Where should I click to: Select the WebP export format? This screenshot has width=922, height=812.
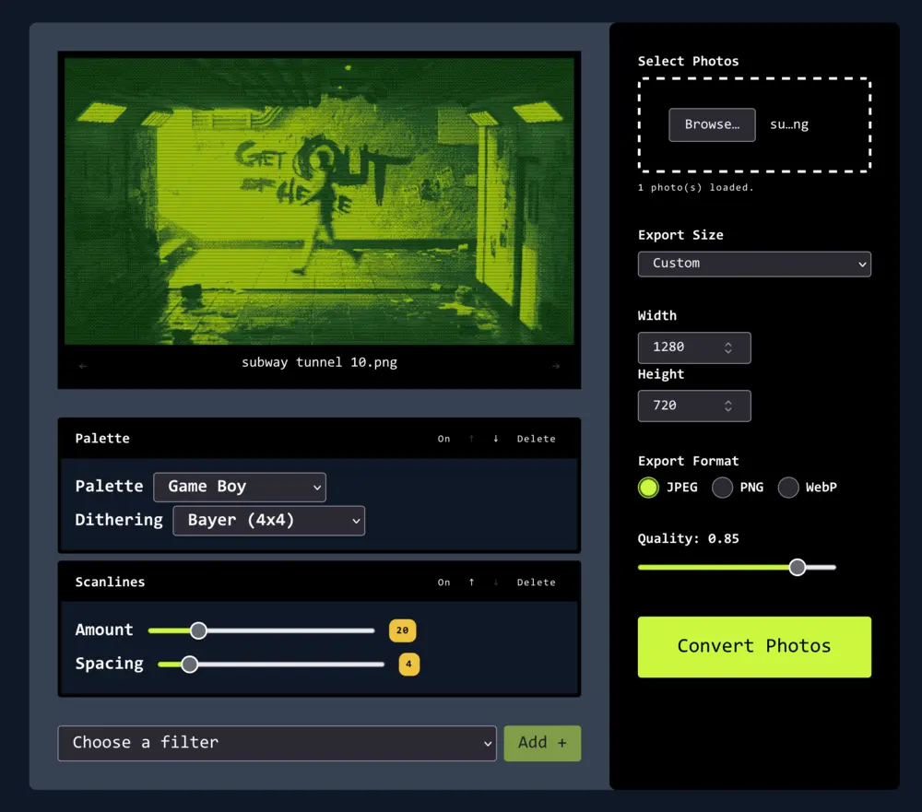coord(788,487)
